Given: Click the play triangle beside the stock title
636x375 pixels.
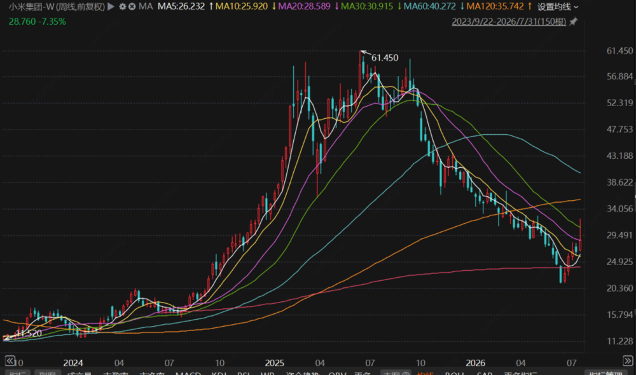Looking at the screenshot, I should [111, 6].
